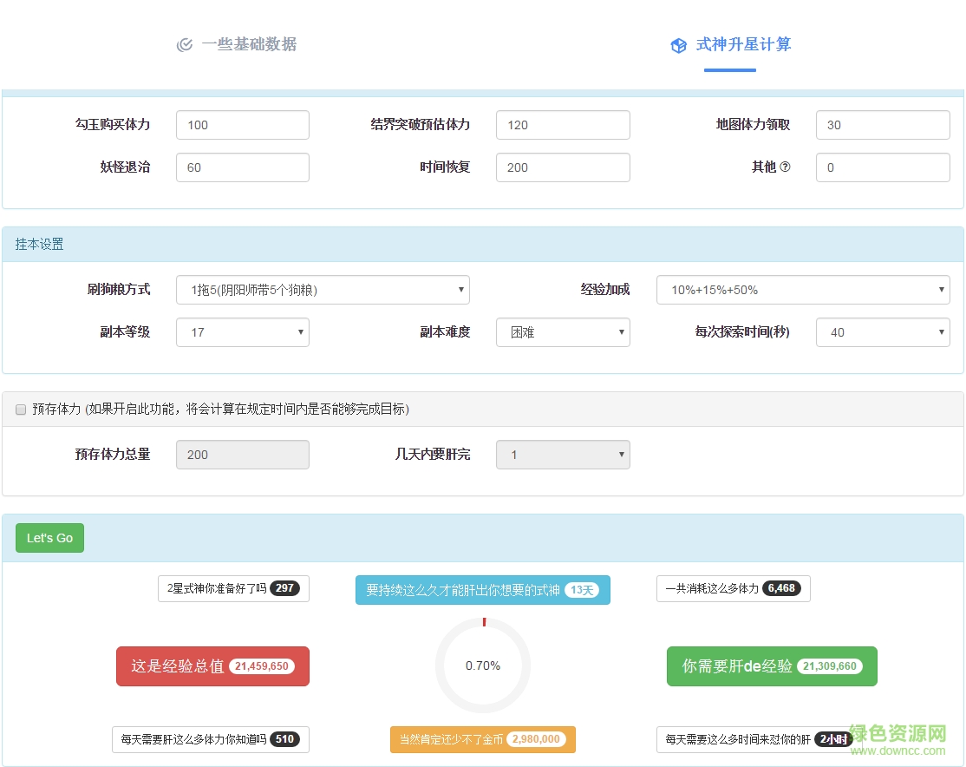
Task: Click the orange 当然肯定还少不了金币 button
Action: 482,739
